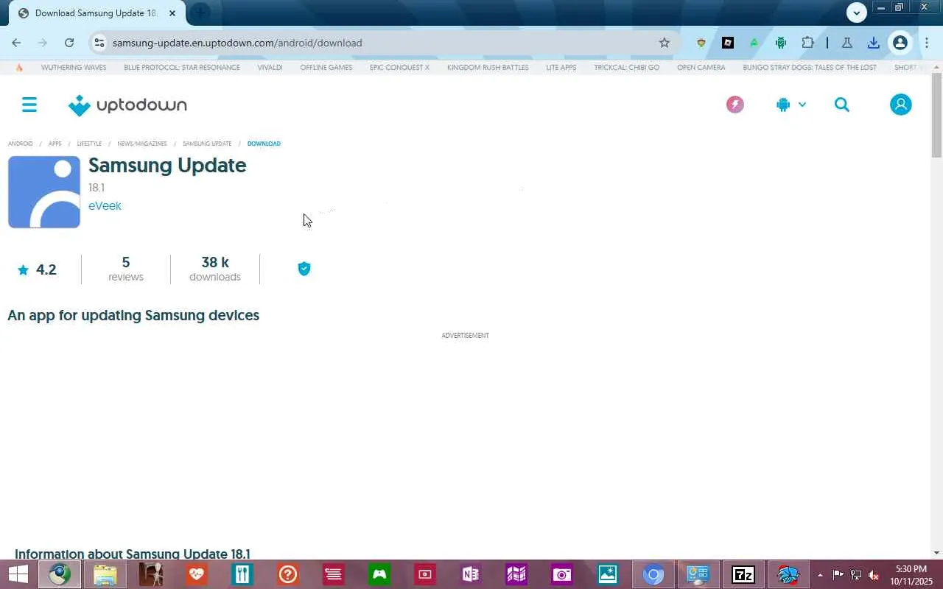Open the Xbox Games taskbar icon
Viewport: 943px width, 589px height.
(379, 574)
